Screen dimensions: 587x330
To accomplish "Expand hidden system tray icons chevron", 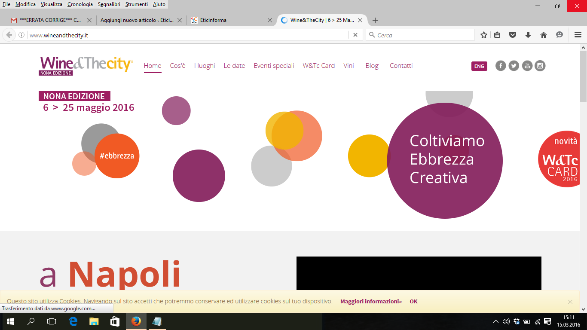I will (x=496, y=321).
